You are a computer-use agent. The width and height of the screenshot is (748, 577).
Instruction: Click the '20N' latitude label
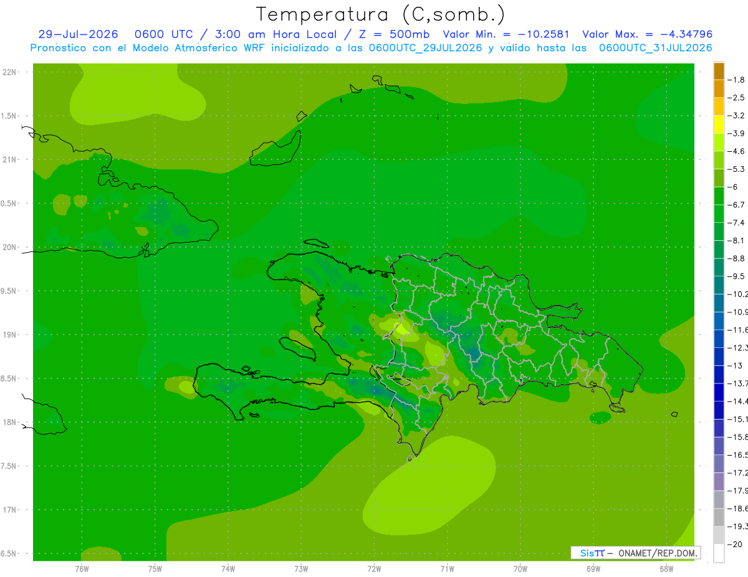point(9,247)
